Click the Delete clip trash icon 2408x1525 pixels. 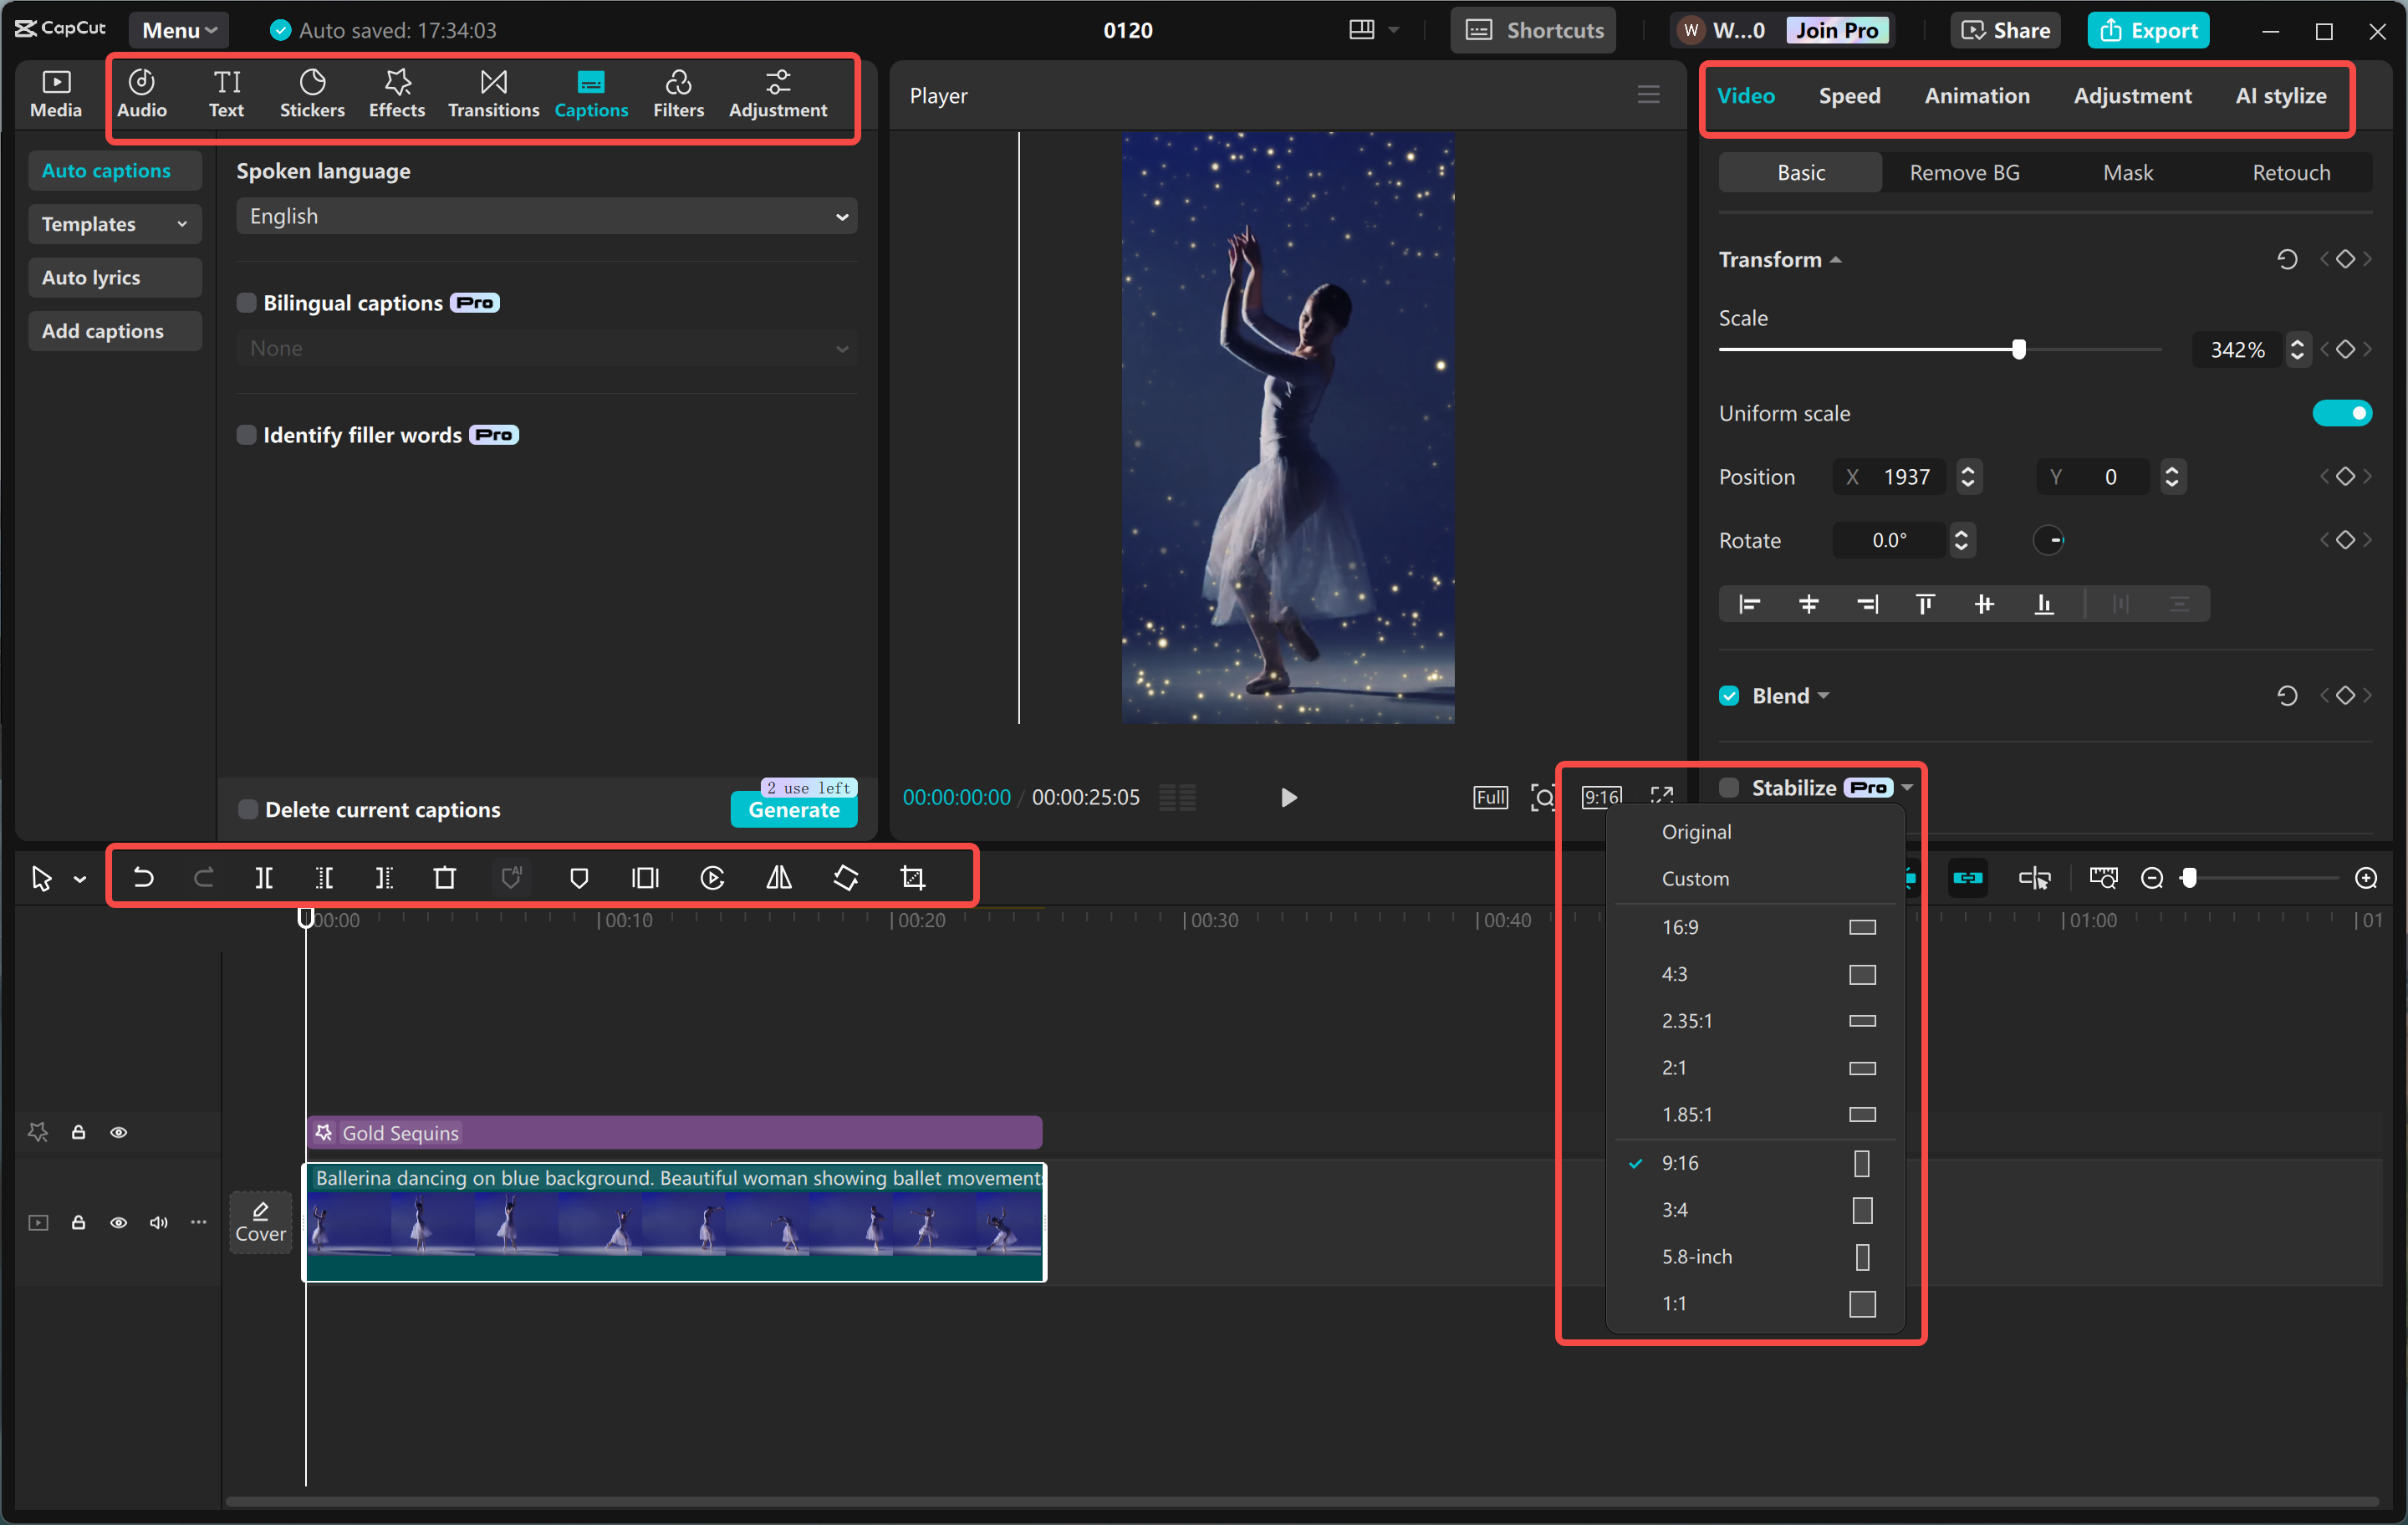[445, 878]
